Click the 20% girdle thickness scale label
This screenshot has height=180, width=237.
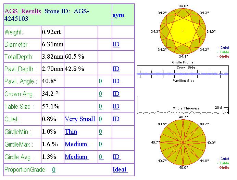click(219, 108)
